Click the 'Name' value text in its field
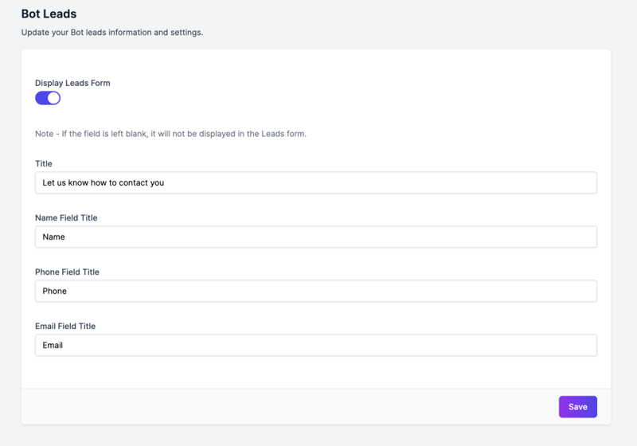This screenshot has height=446, width=637. pos(53,237)
